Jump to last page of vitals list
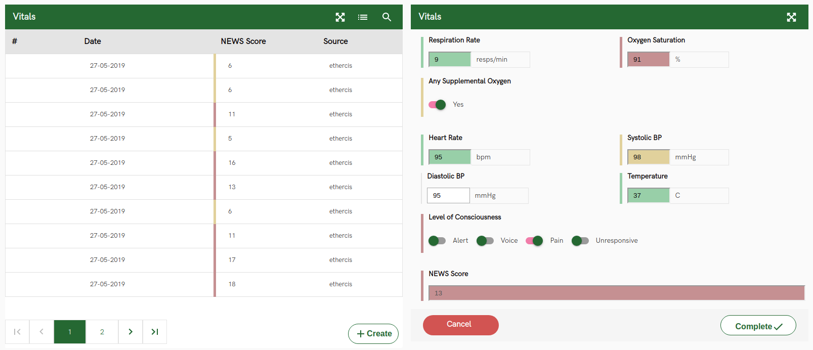This screenshot has height=350, width=813. coord(155,332)
